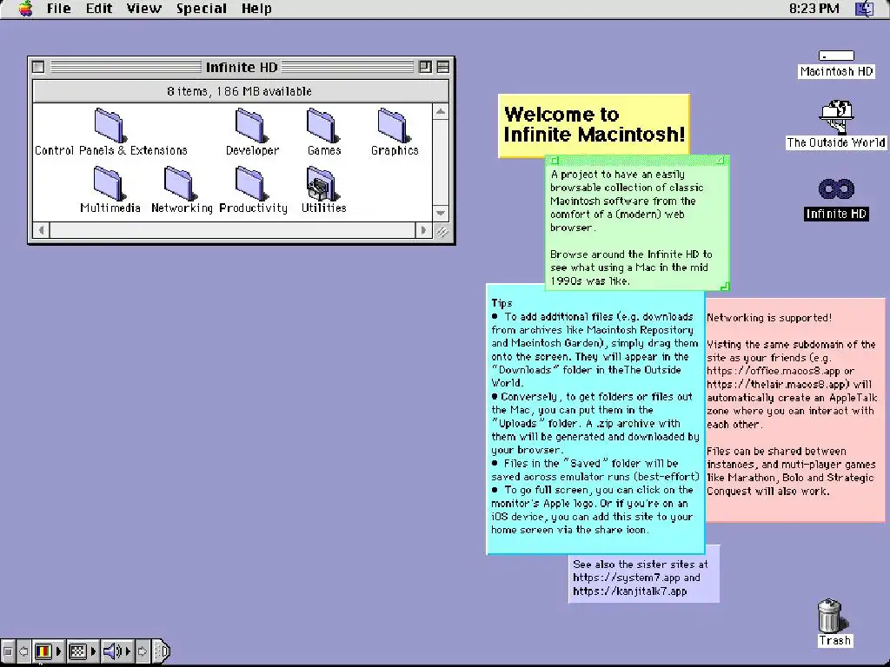Open the Finder application menu icon
The image size is (890, 667).
point(865,9)
